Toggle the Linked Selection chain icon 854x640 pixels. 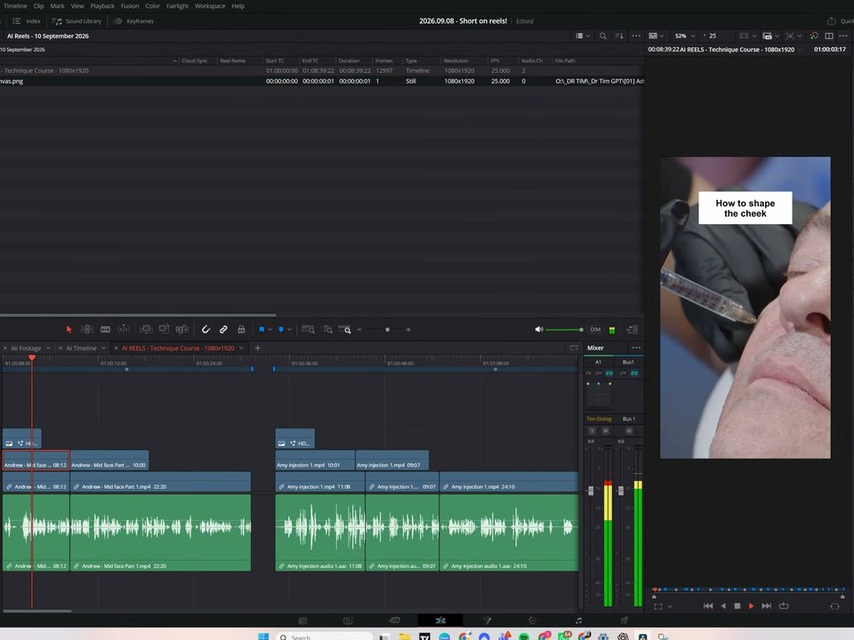[x=223, y=329]
